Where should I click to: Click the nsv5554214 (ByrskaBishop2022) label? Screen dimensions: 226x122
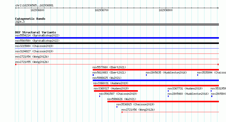coord(37,35)
